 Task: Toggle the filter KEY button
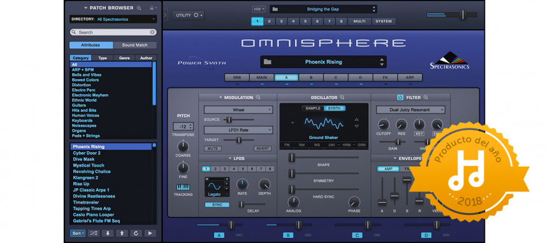coord(419,134)
